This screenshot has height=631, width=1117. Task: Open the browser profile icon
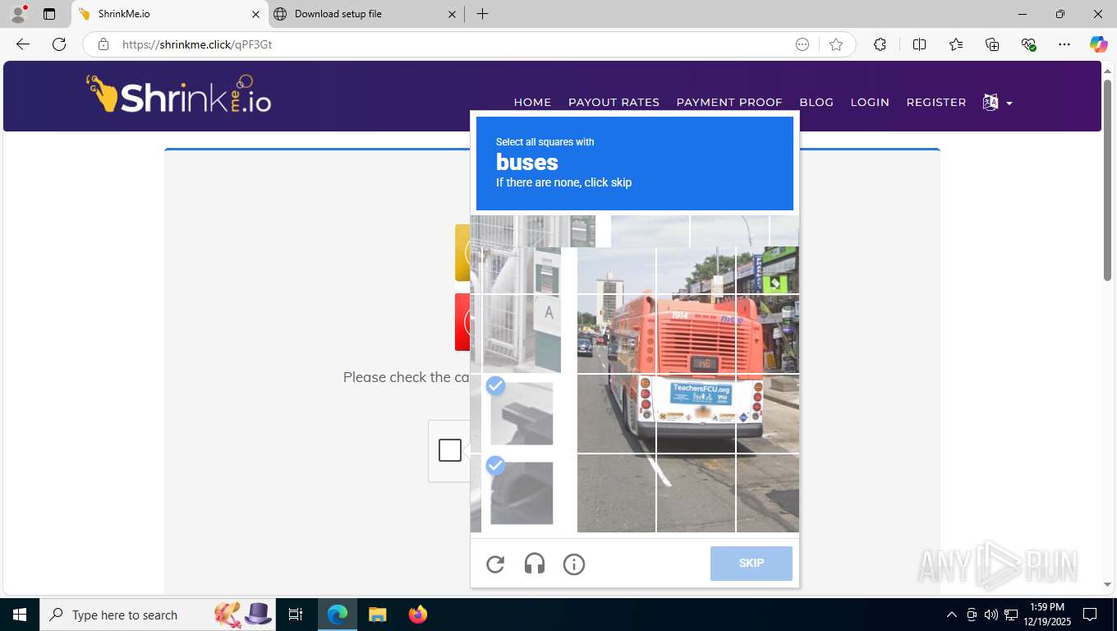coord(18,14)
